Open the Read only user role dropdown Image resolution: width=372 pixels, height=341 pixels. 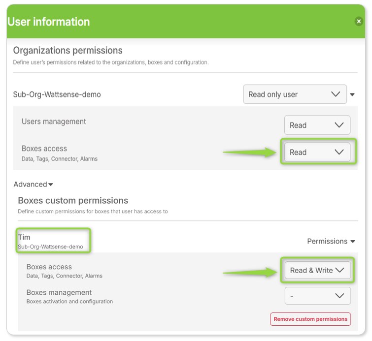pos(295,94)
